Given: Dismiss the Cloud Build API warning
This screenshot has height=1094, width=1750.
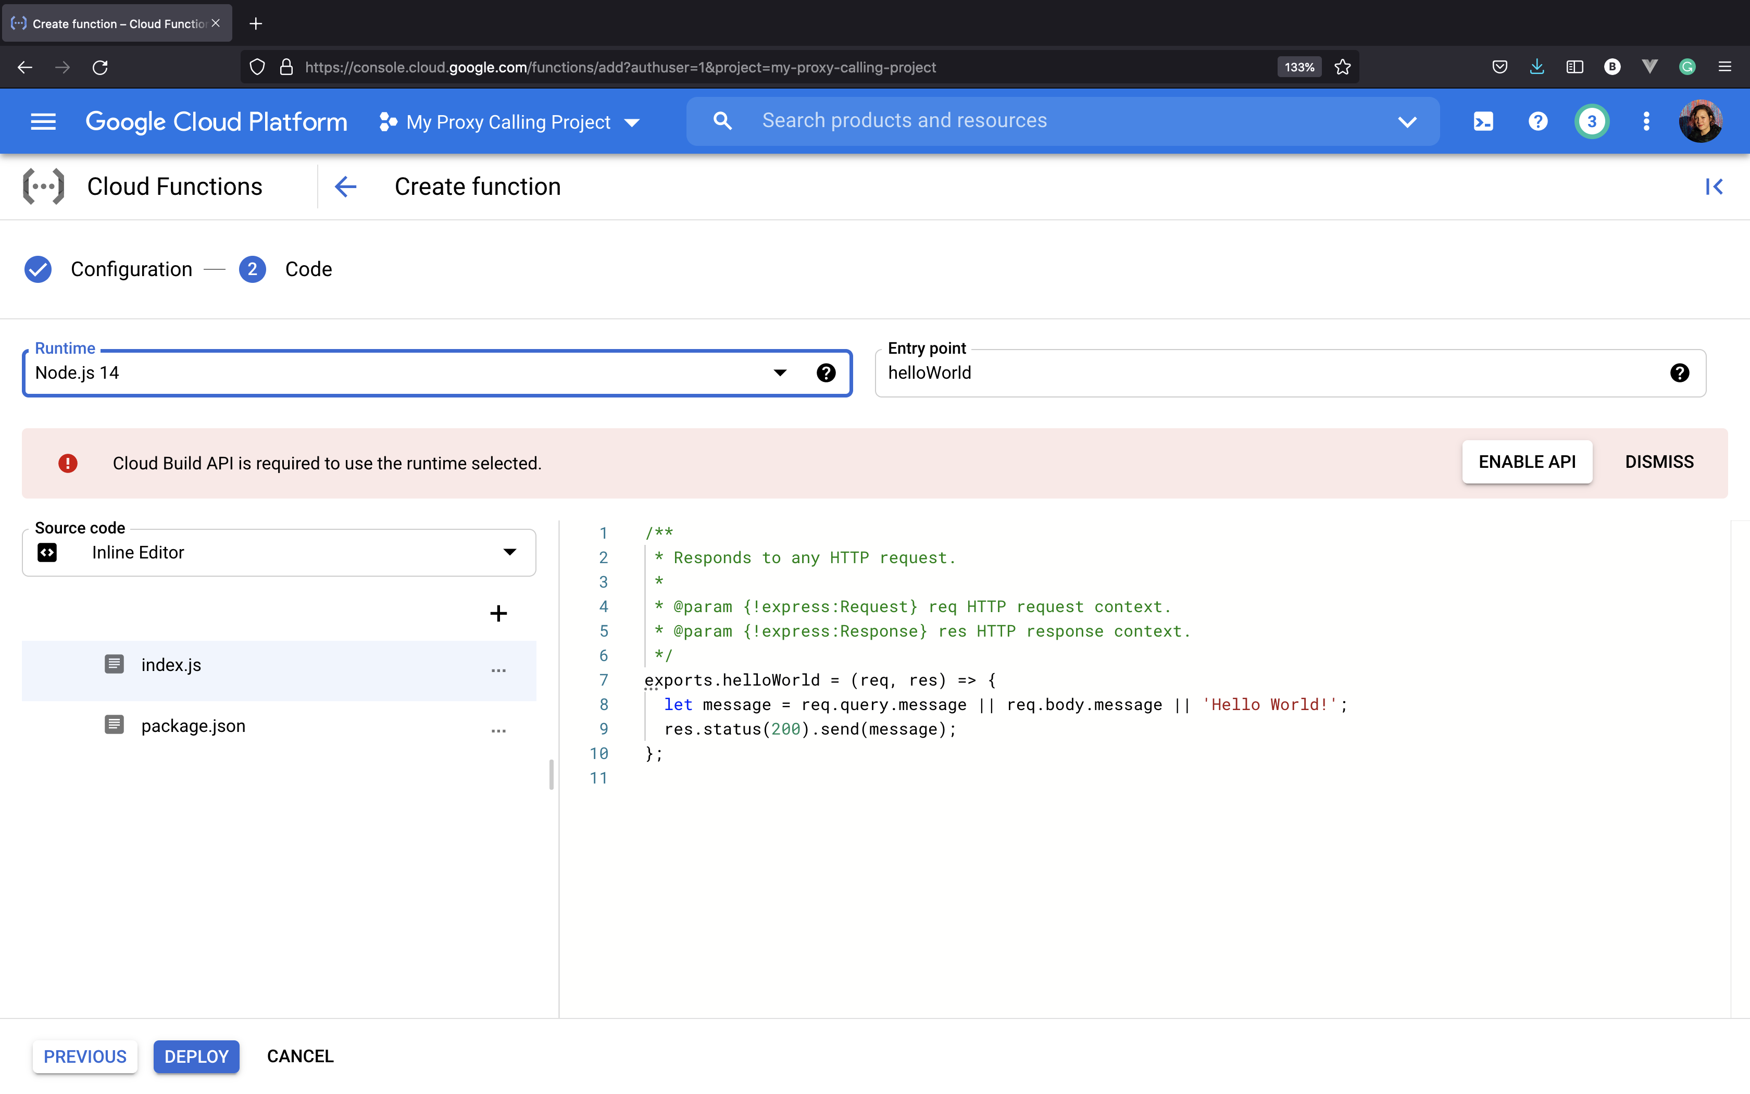Looking at the screenshot, I should (1659, 462).
